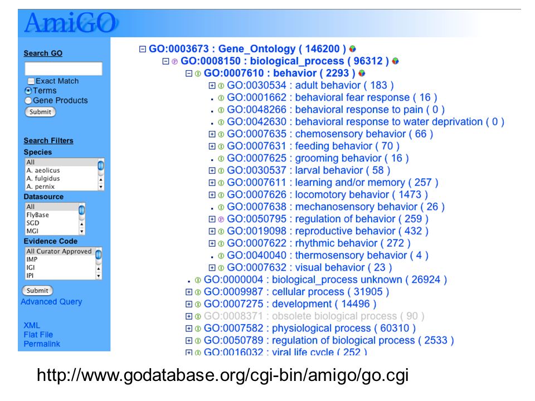
Task: Click the is-a icon beside mechanosensory behavior
Action: [x=221, y=207]
